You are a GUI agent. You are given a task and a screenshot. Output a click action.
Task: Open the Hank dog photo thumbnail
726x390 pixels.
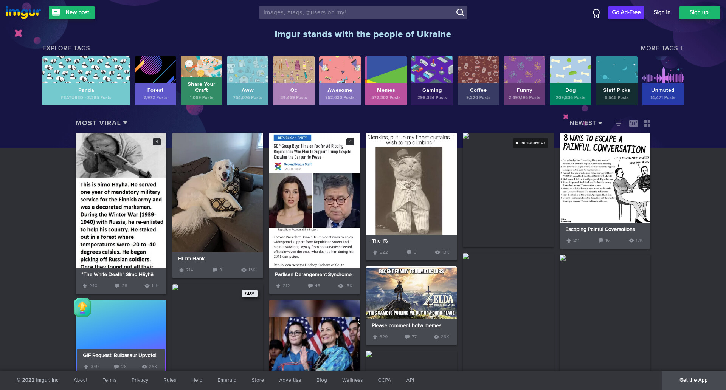click(x=218, y=192)
